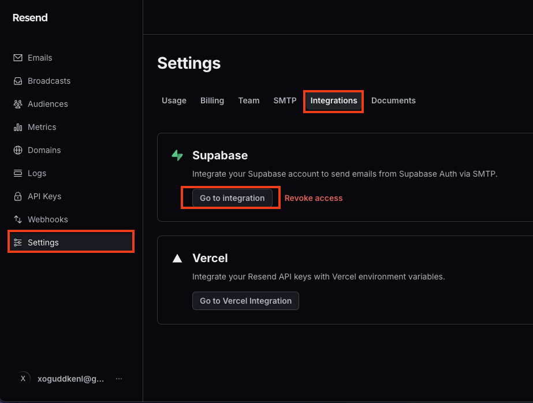
Task: Click the Go to integration button
Action: tap(232, 198)
